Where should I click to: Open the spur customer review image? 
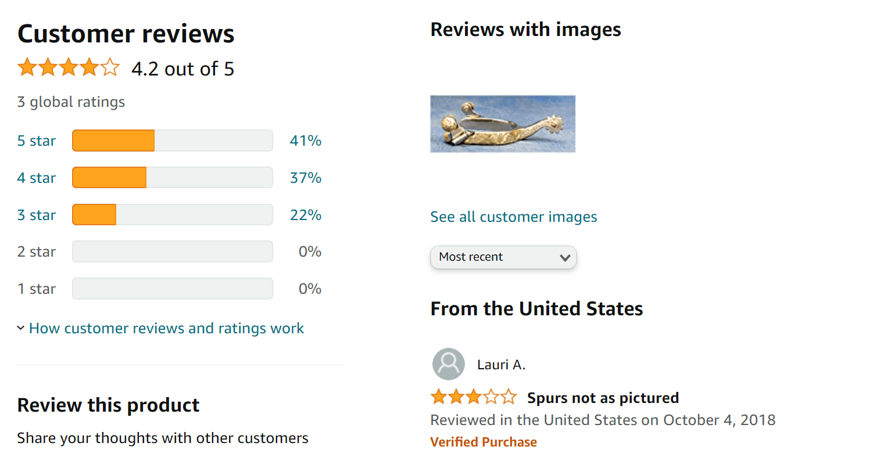click(x=503, y=124)
